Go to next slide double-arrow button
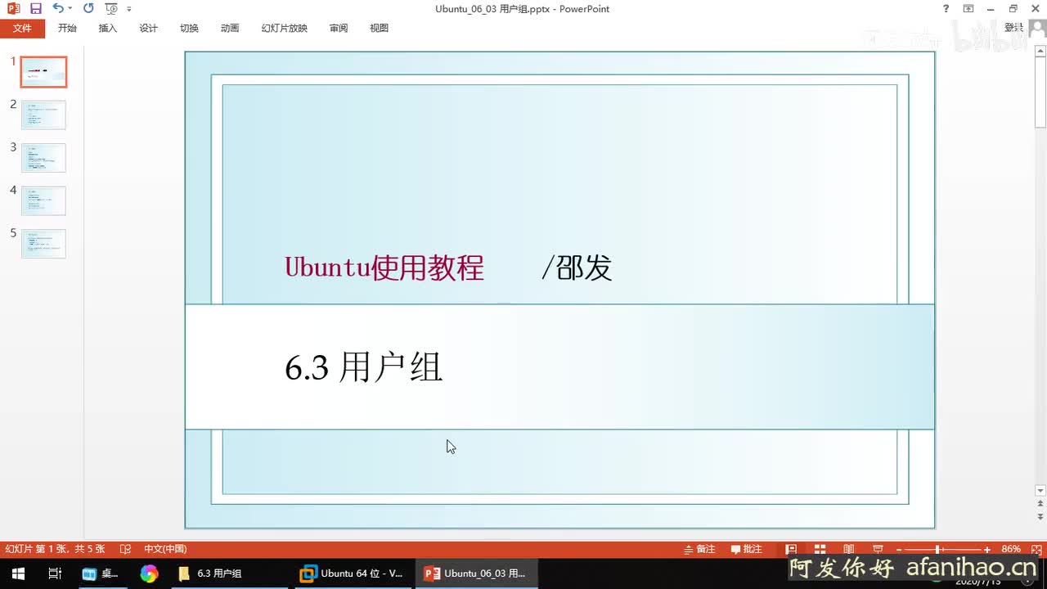The image size is (1047, 589). [x=1040, y=517]
